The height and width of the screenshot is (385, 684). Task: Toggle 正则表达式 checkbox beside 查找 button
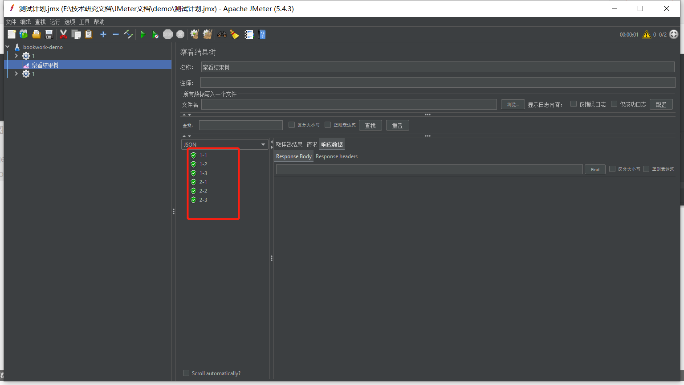[x=328, y=125]
